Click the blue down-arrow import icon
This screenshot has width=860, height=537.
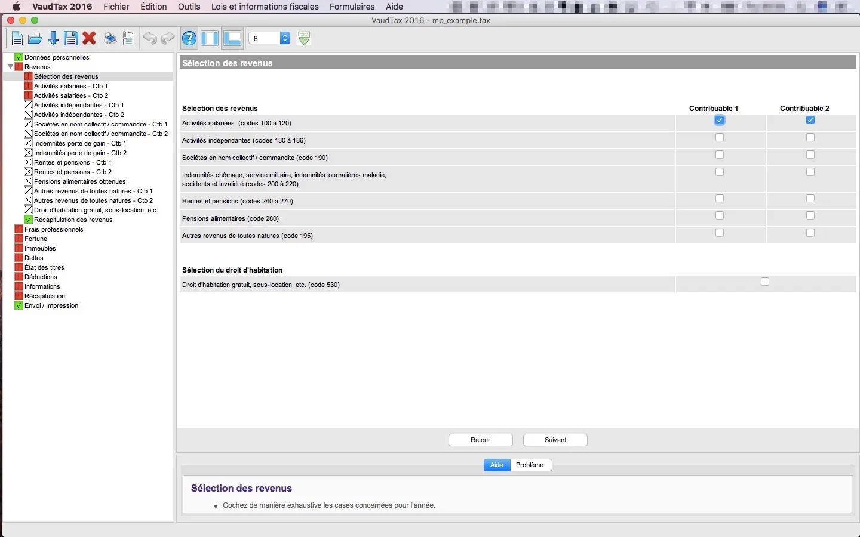point(53,39)
